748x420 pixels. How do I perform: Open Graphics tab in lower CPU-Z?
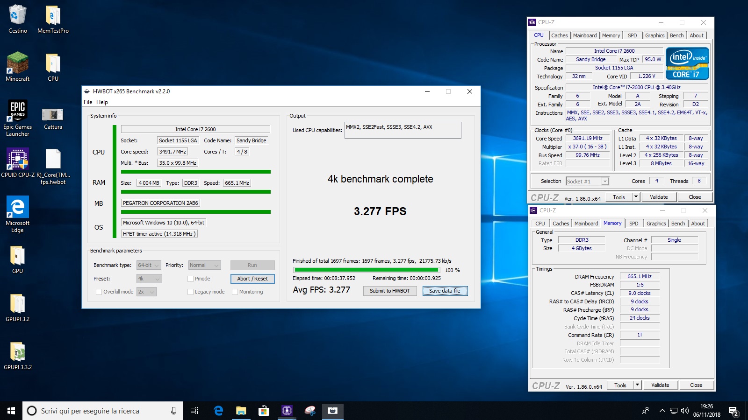(x=656, y=224)
